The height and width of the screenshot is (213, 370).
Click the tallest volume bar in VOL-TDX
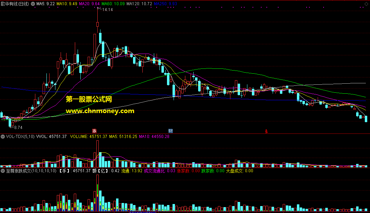(x=97, y=154)
